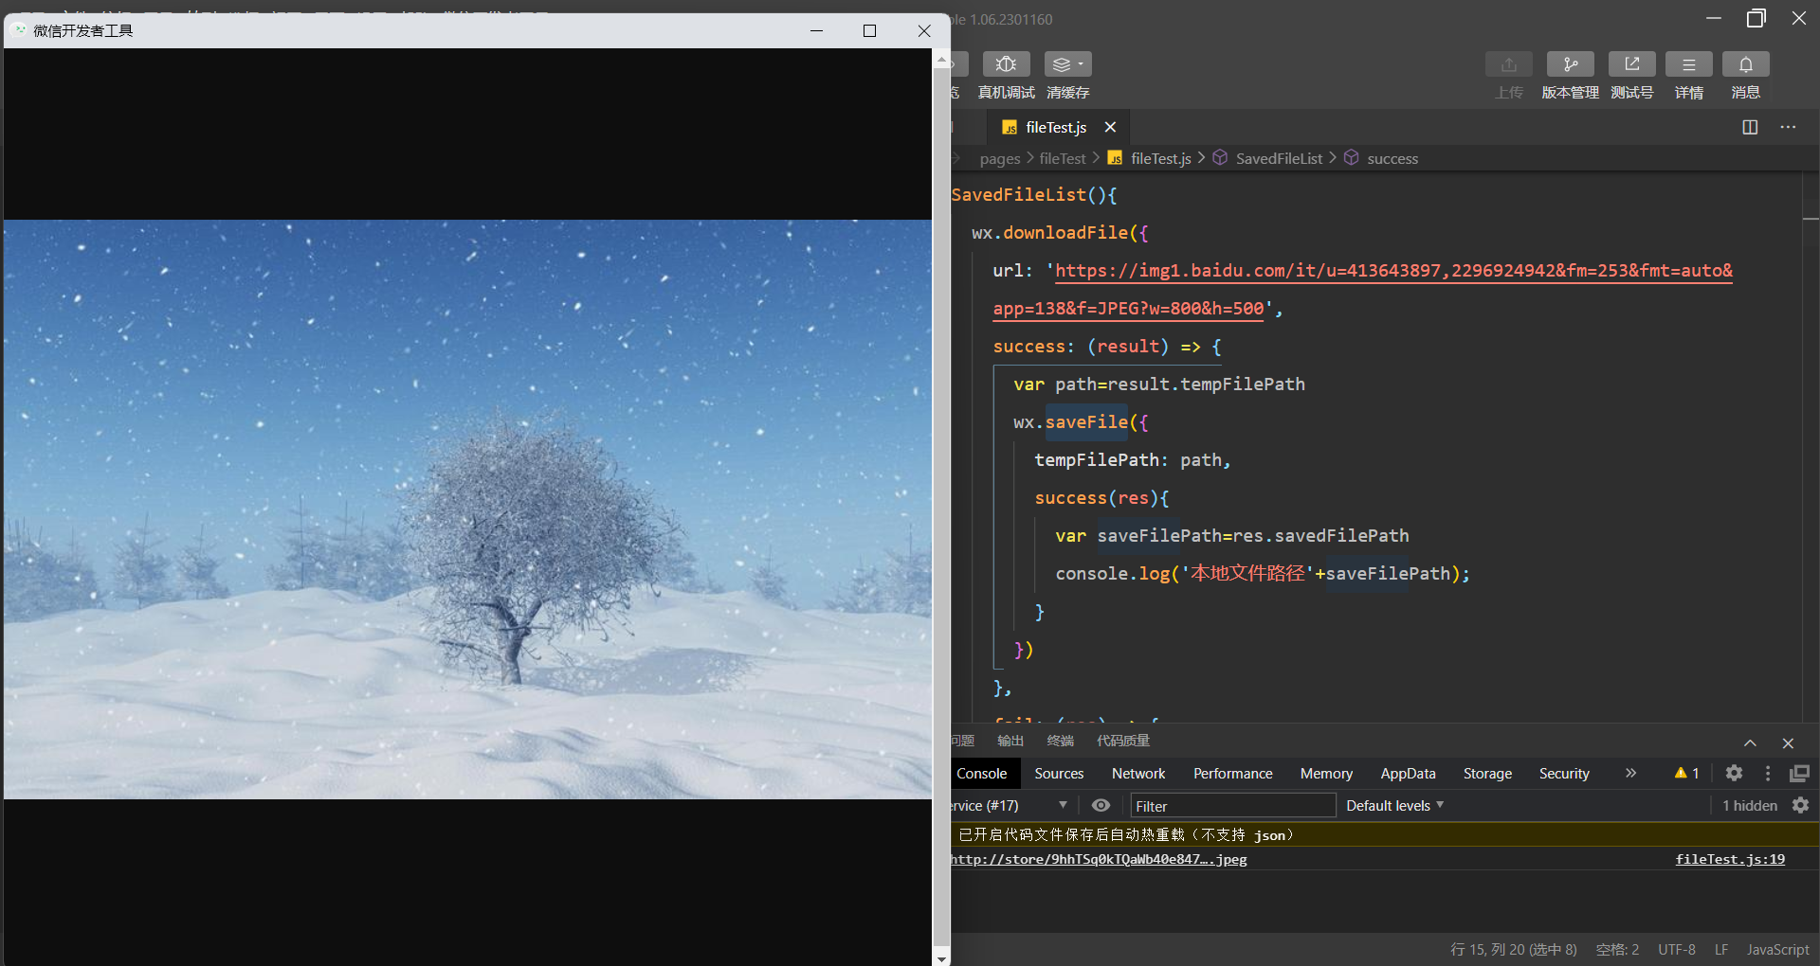
Task: Click the baidu image URL in code
Action: [1363, 289]
